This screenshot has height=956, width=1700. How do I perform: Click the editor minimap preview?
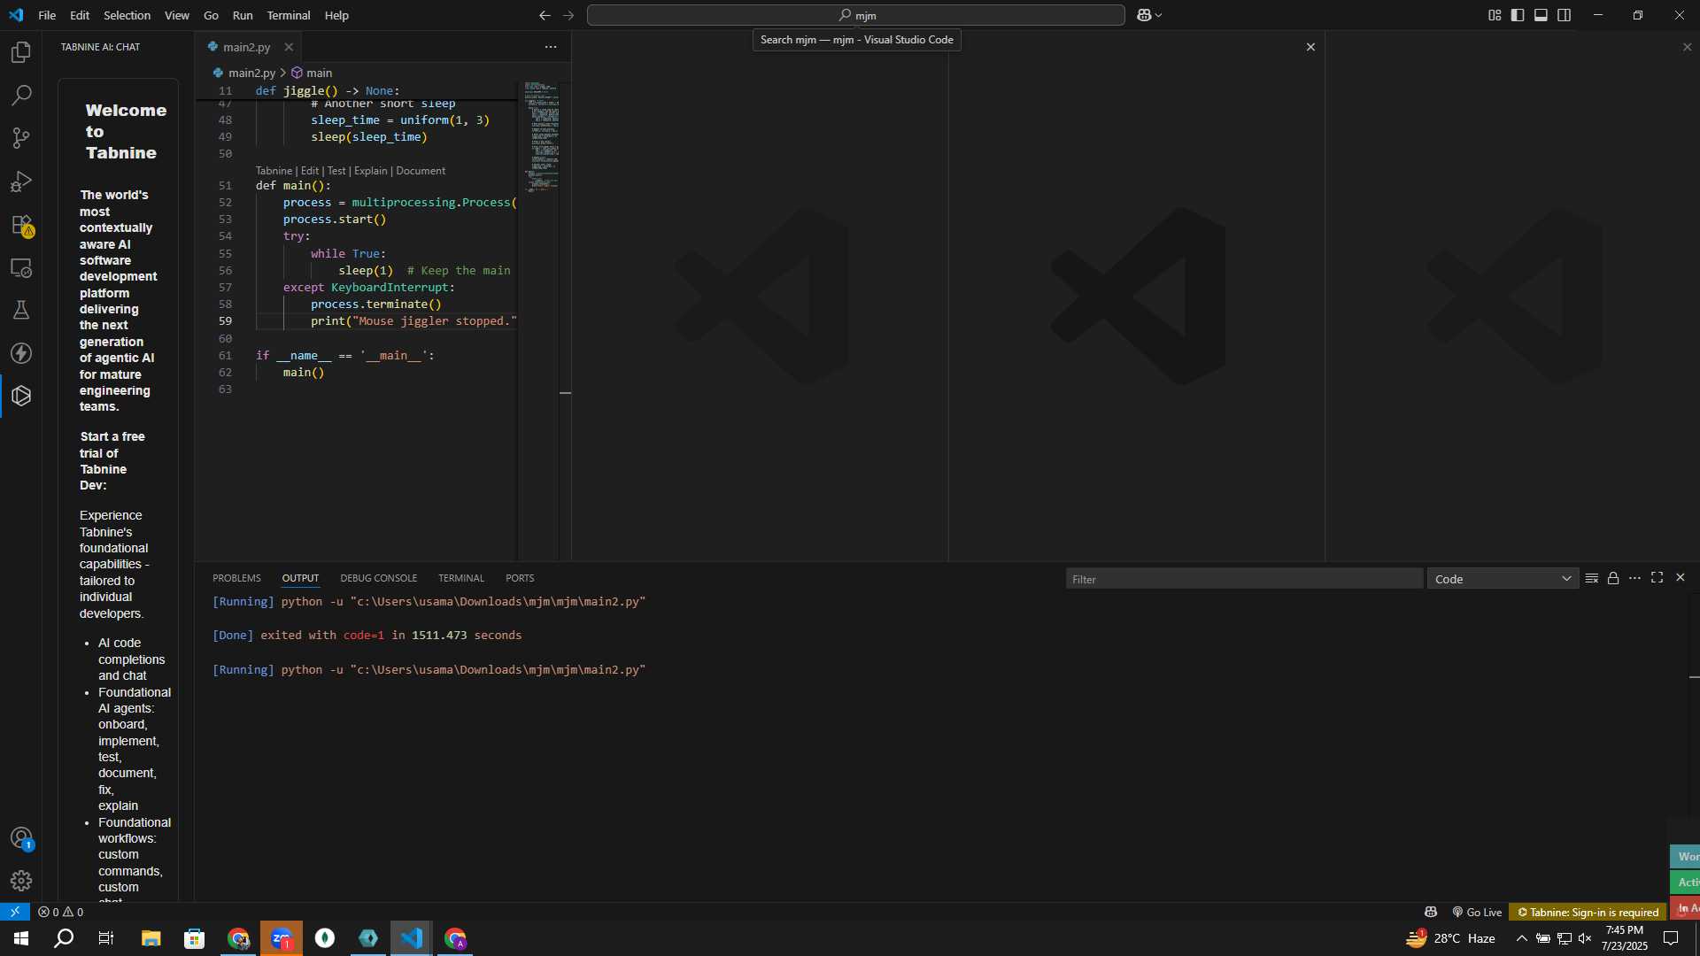click(541, 137)
